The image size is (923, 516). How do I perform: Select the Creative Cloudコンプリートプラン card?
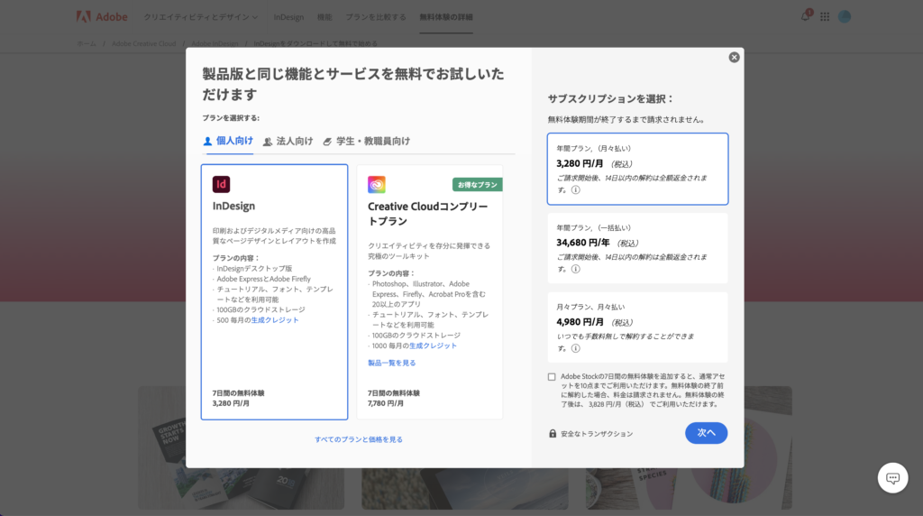(x=430, y=292)
